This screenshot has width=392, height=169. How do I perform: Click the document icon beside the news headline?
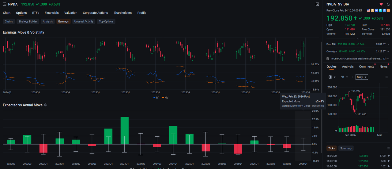click(328, 58)
